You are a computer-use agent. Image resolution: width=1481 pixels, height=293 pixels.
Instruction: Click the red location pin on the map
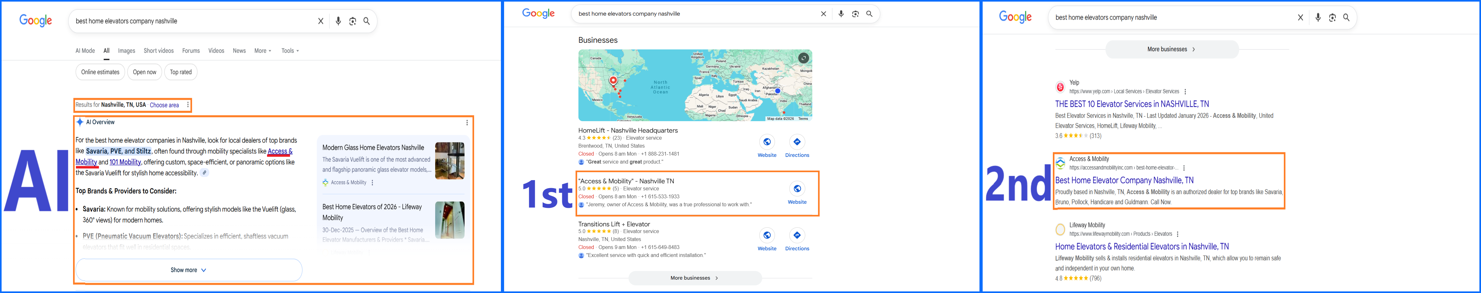614,81
